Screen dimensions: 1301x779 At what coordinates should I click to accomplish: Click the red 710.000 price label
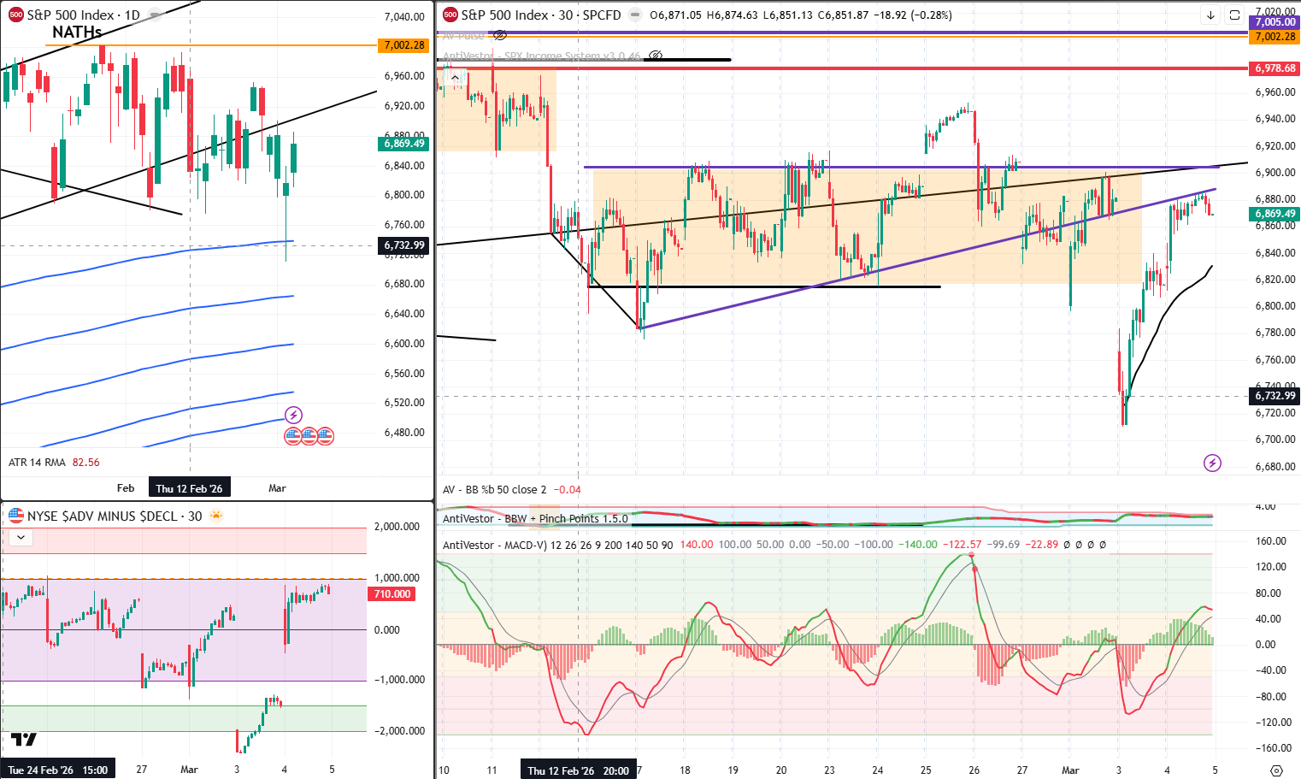click(x=390, y=593)
